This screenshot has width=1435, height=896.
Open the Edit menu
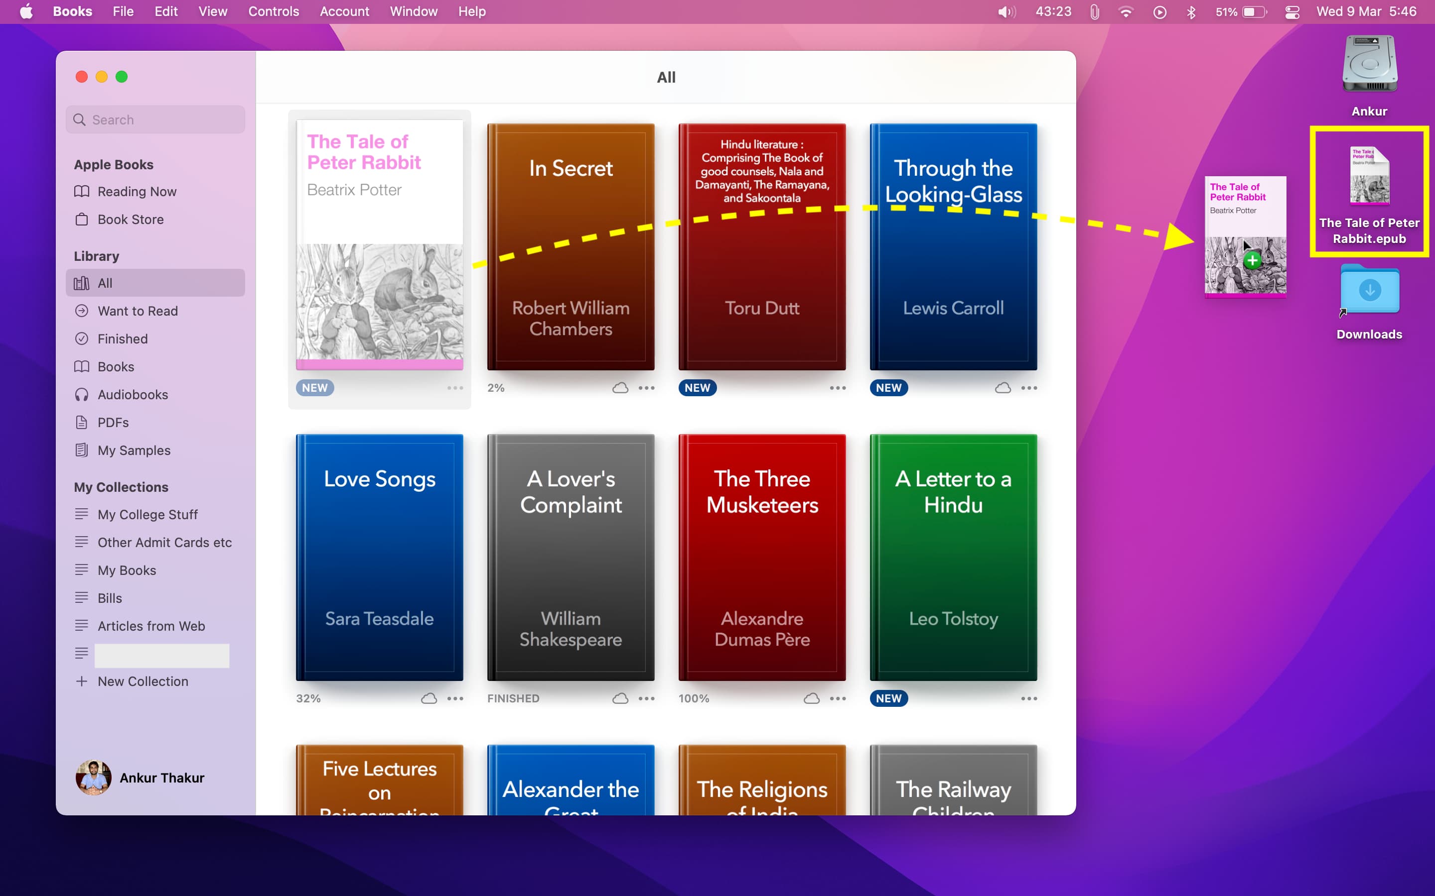[166, 11]
